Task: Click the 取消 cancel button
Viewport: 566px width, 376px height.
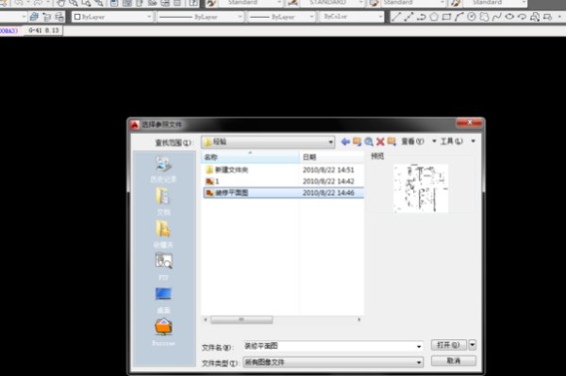Action: (454, 361)
